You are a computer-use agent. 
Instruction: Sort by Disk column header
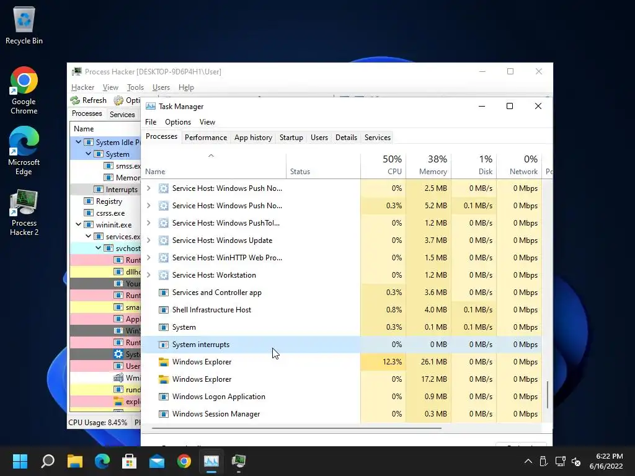coord(474,165)
